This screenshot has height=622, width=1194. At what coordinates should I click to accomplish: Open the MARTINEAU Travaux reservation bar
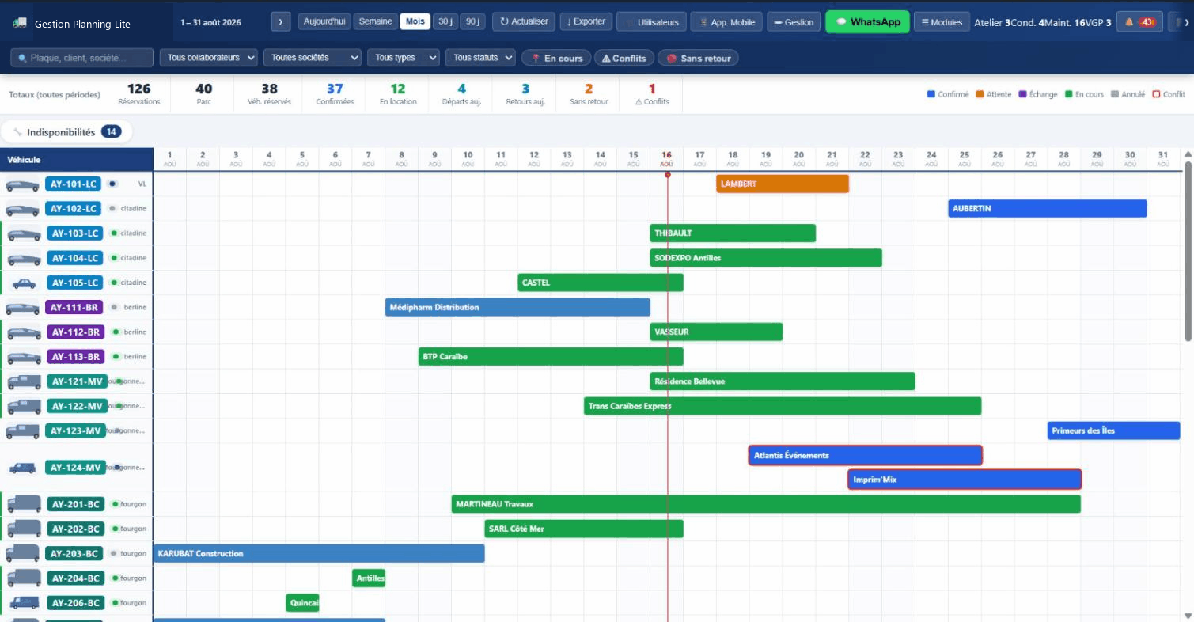coord(766,504)
